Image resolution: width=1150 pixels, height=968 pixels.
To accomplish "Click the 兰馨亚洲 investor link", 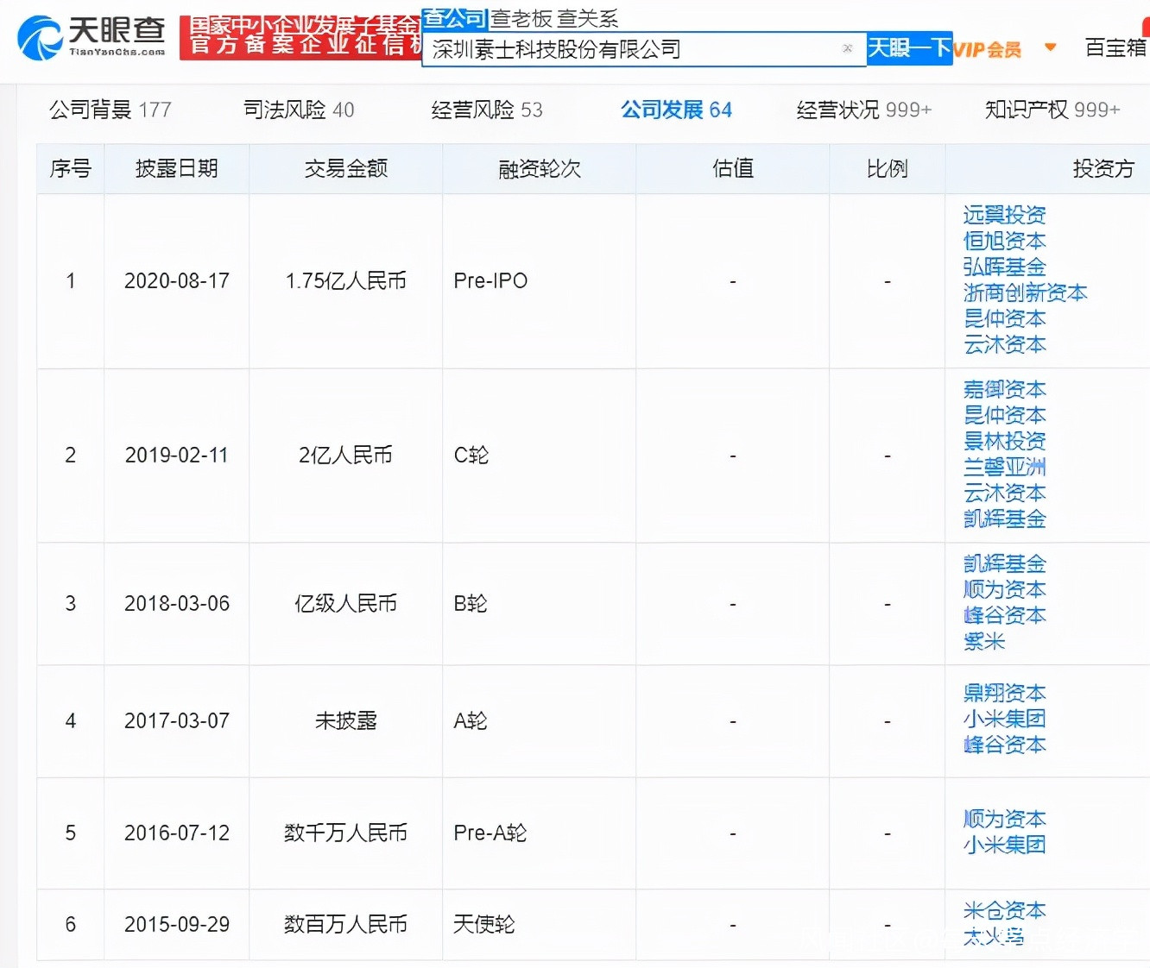I will click(x=1004, y=467).
